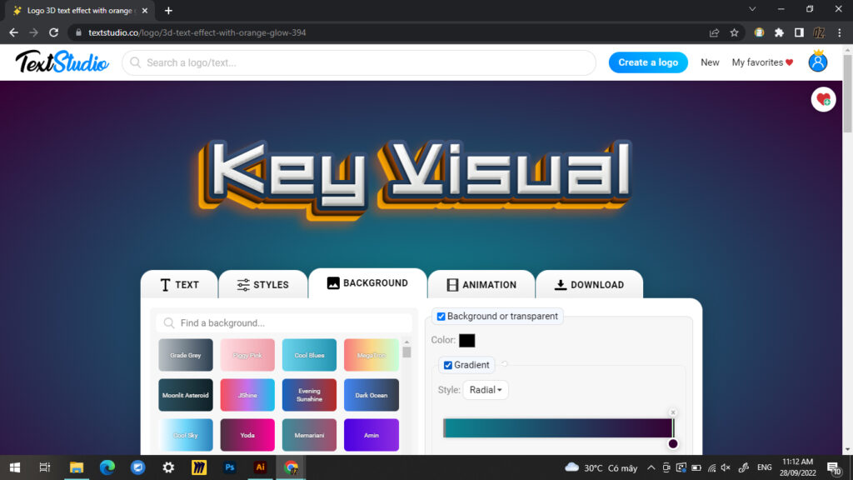Open the Animation tab
The height and width of the screenshot is (480, 853).
click(x=481, y=285)
